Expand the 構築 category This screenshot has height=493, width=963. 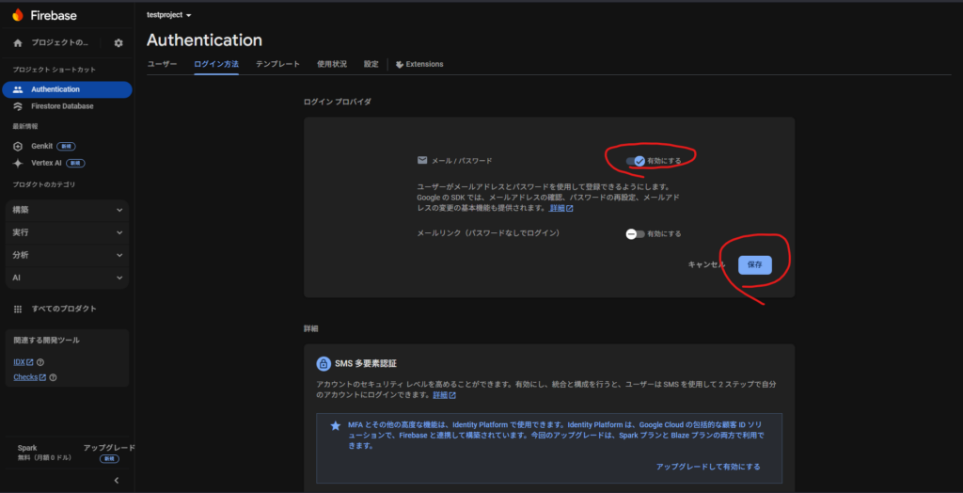tap(68, 210)
